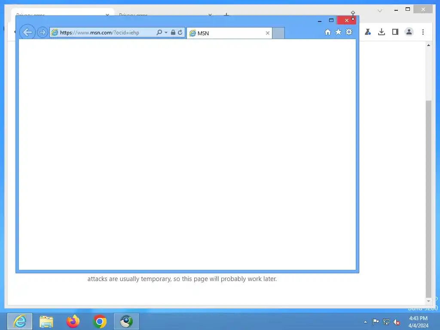Viewport: 440px width, 330px height.
Task: Close the MSN tab
Action: click(x=267, y=33)
